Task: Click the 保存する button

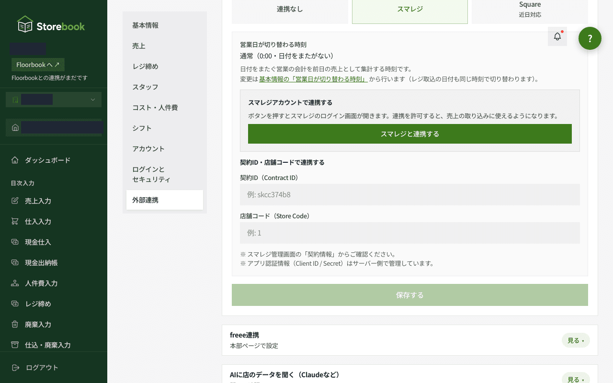Action: [x=410, y=295]
